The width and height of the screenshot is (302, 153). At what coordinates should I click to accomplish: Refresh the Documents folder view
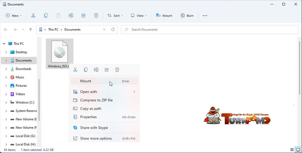pyautogui.click(x=113, y=29)
